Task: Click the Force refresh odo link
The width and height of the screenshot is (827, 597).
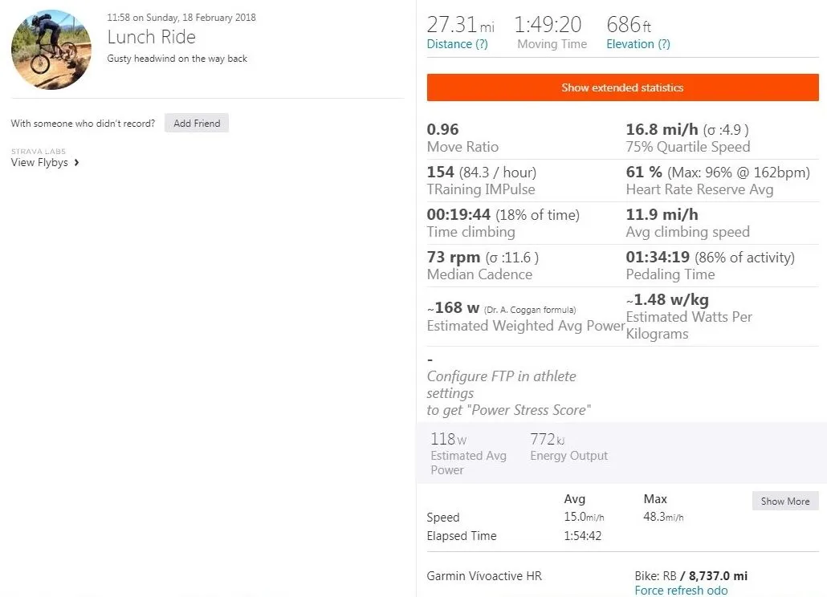Action: [x=681, y=591]
